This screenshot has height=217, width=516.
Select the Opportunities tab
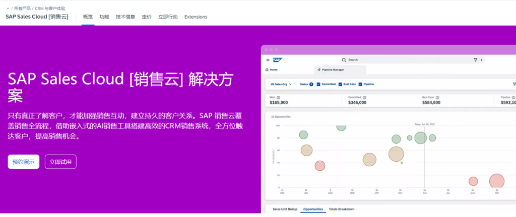pyautogui.click(x=313, y=209)
